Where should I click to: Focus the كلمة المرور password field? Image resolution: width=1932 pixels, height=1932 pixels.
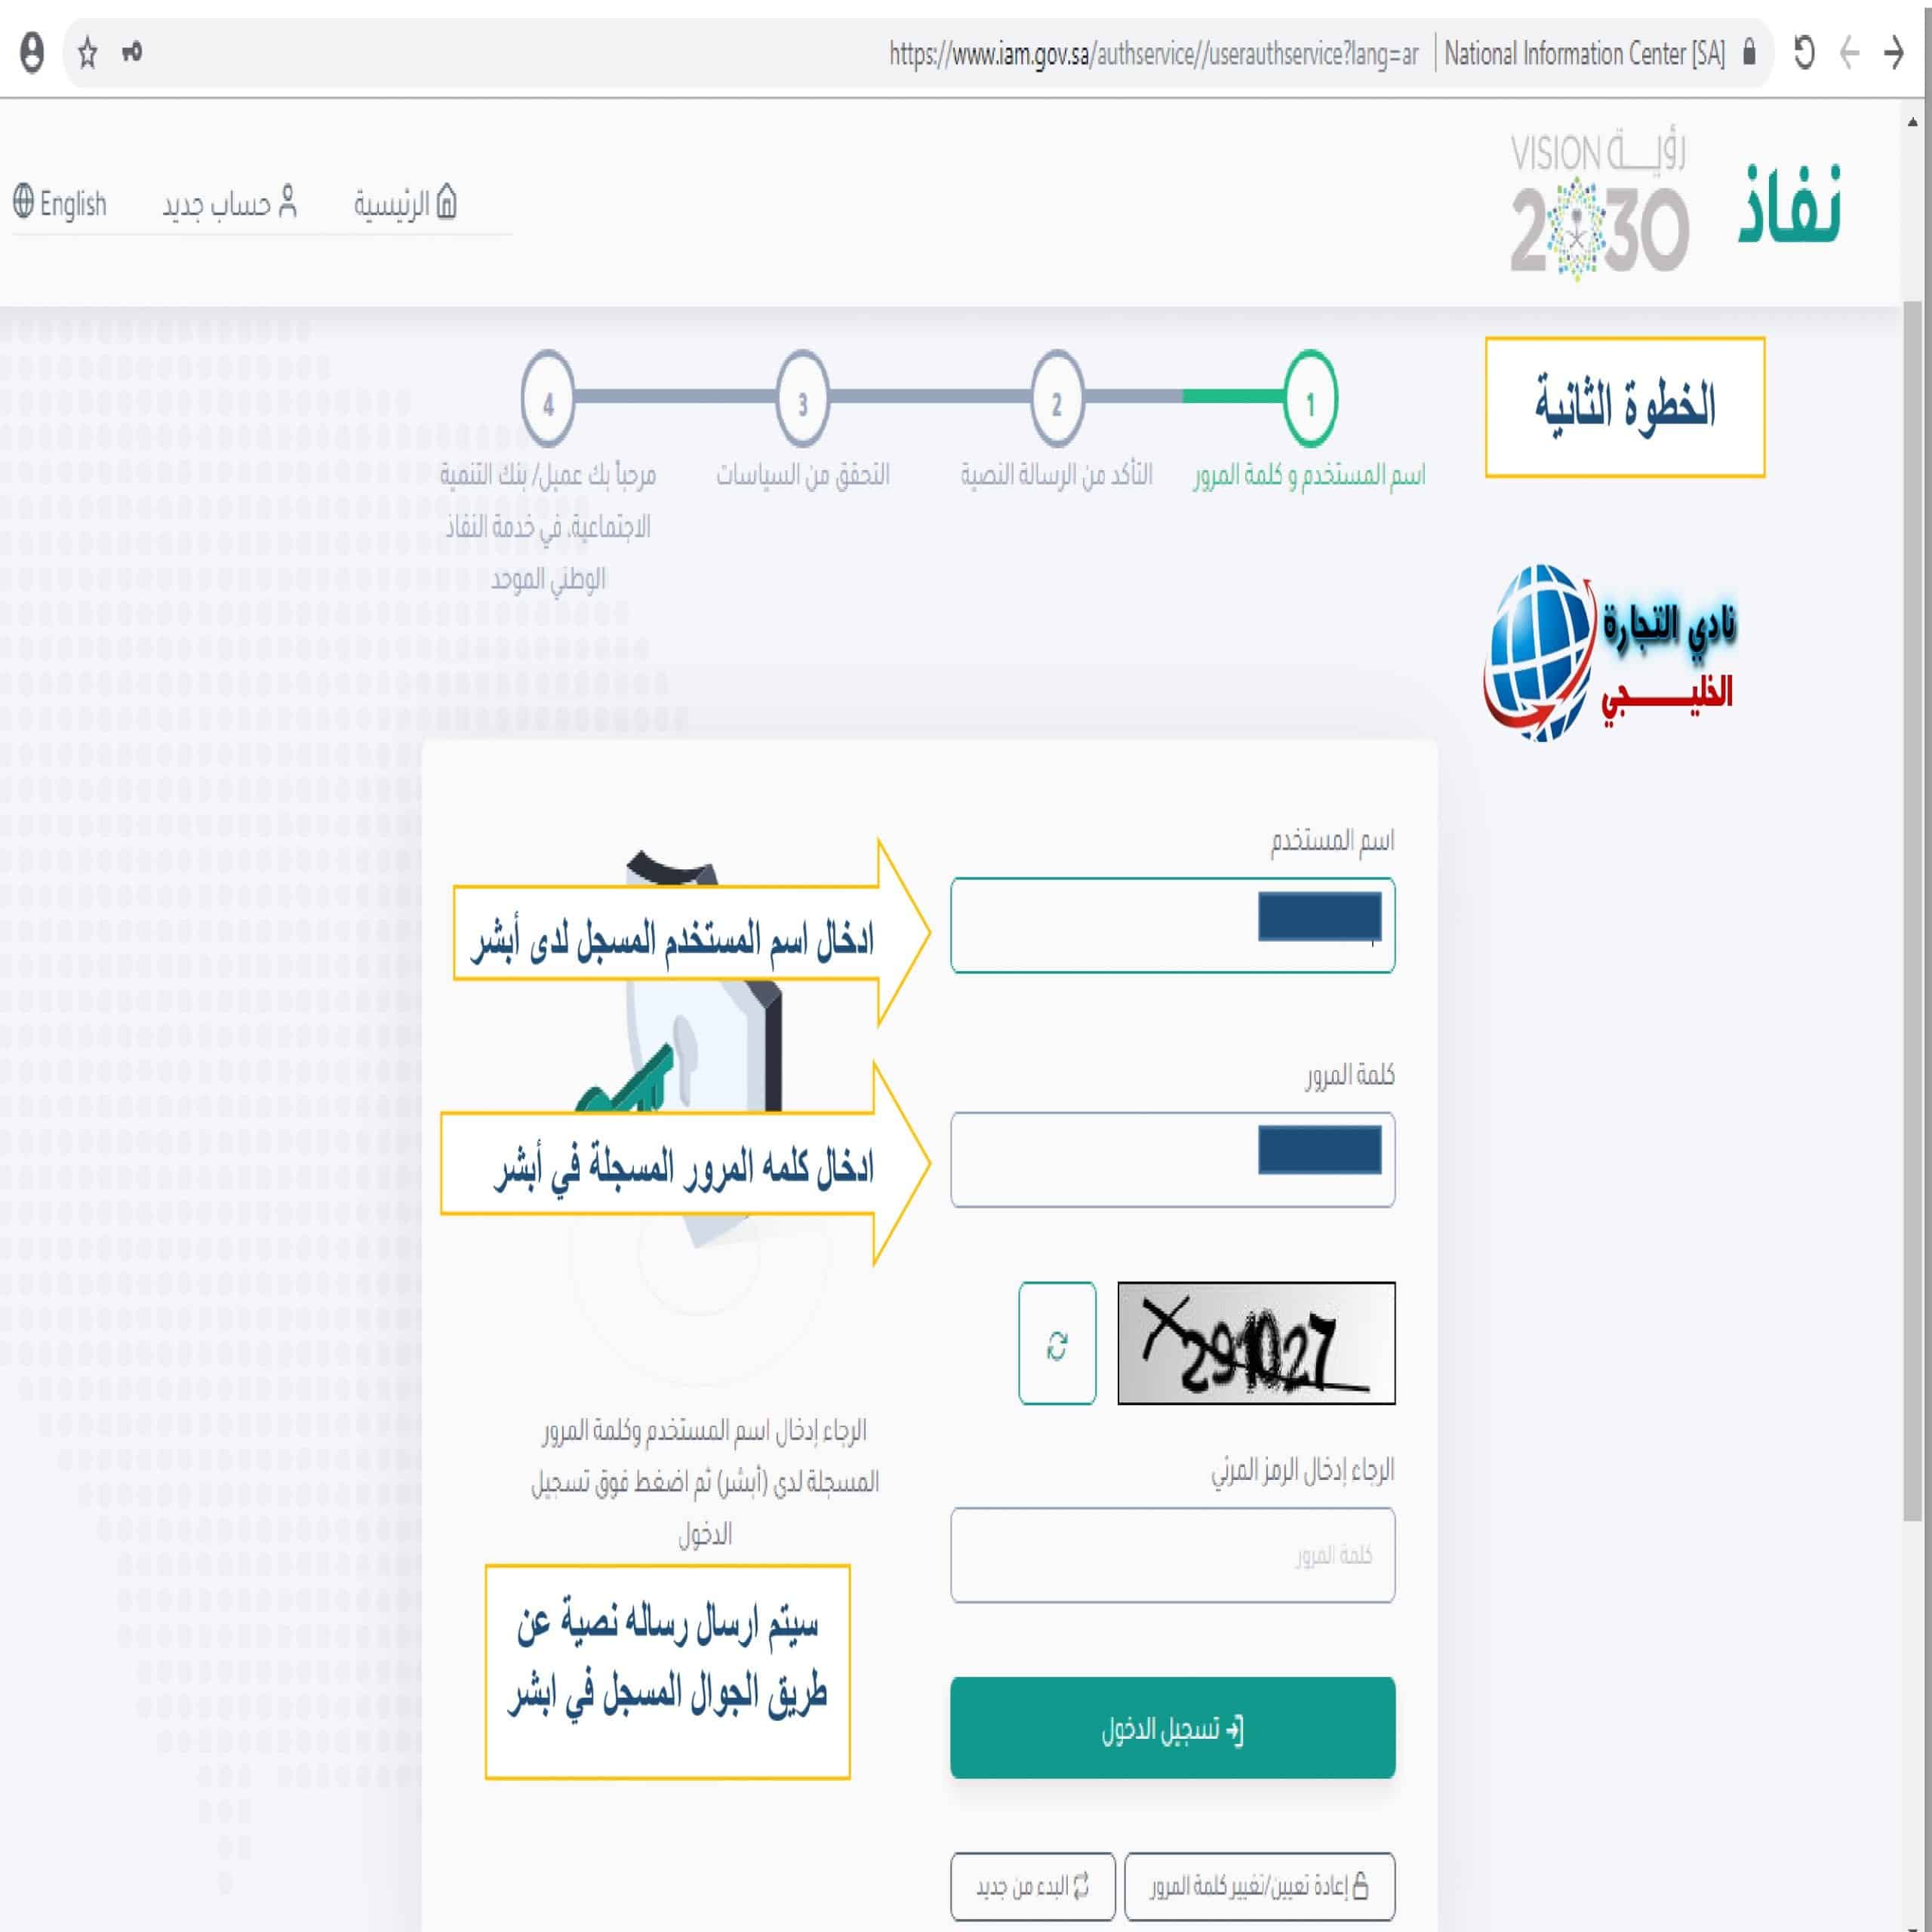(1173, 1160)
